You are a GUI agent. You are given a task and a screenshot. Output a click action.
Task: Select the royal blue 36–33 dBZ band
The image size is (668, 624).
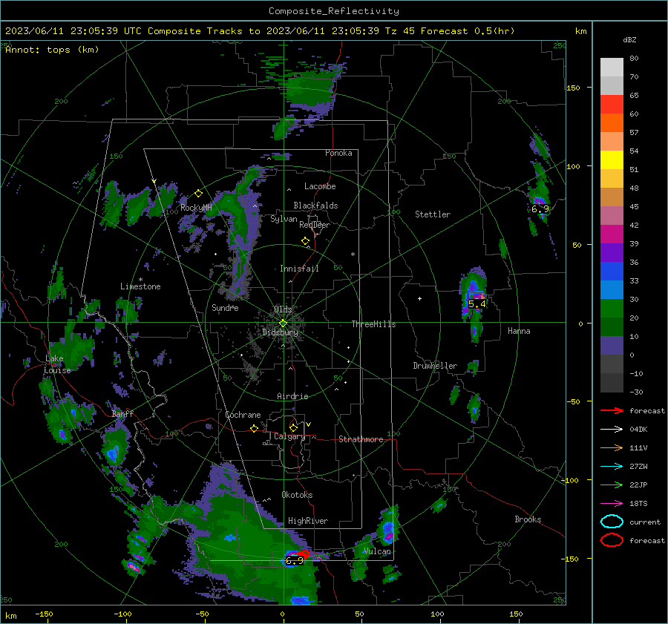click(612, 272)
